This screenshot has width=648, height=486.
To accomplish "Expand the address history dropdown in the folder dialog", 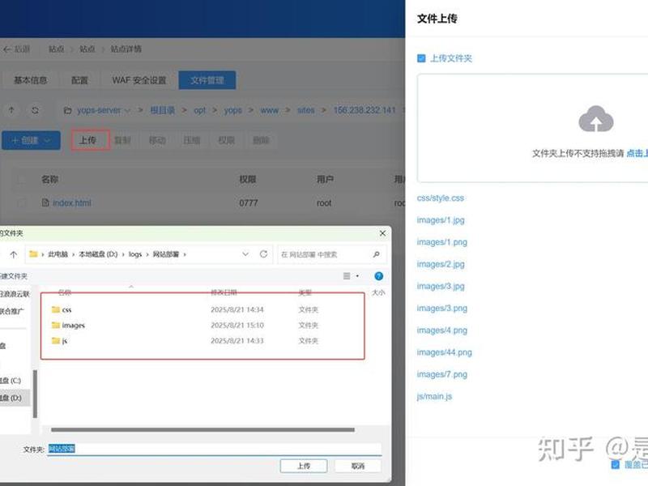I will [245, 254].
